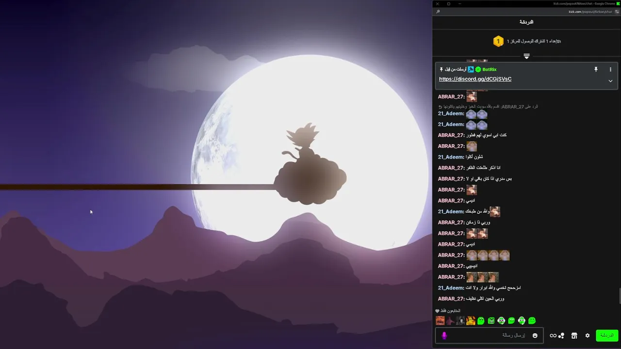Open the shop storefront icon
This screenshot has height=349, width=621.
coord(574,335)
